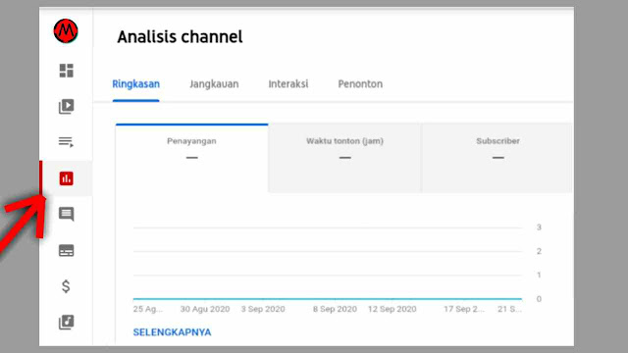Open the Comments sidebar icon

coord(66,214)
